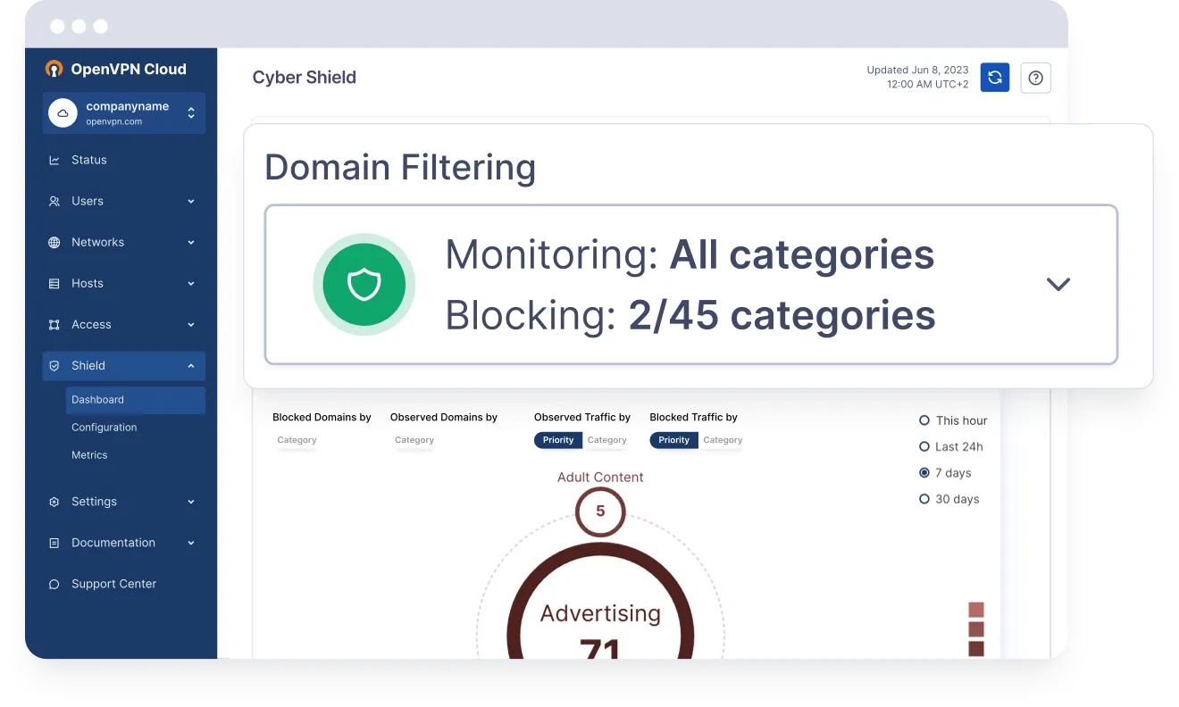The width and height of the screenshot is (1179, 707).
Task: Click the Settings gear icon
Action: coord(54,502)
